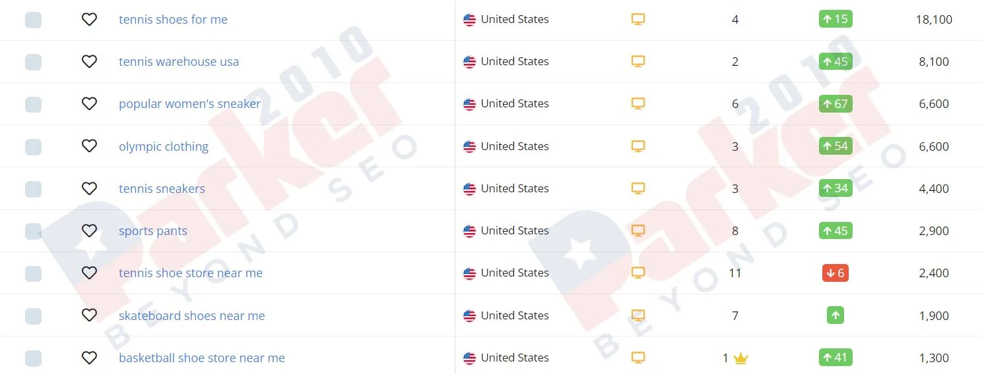Favorite "sports pants" with heart icon
This screenshot has height=374, width=982.
point(89,231)
